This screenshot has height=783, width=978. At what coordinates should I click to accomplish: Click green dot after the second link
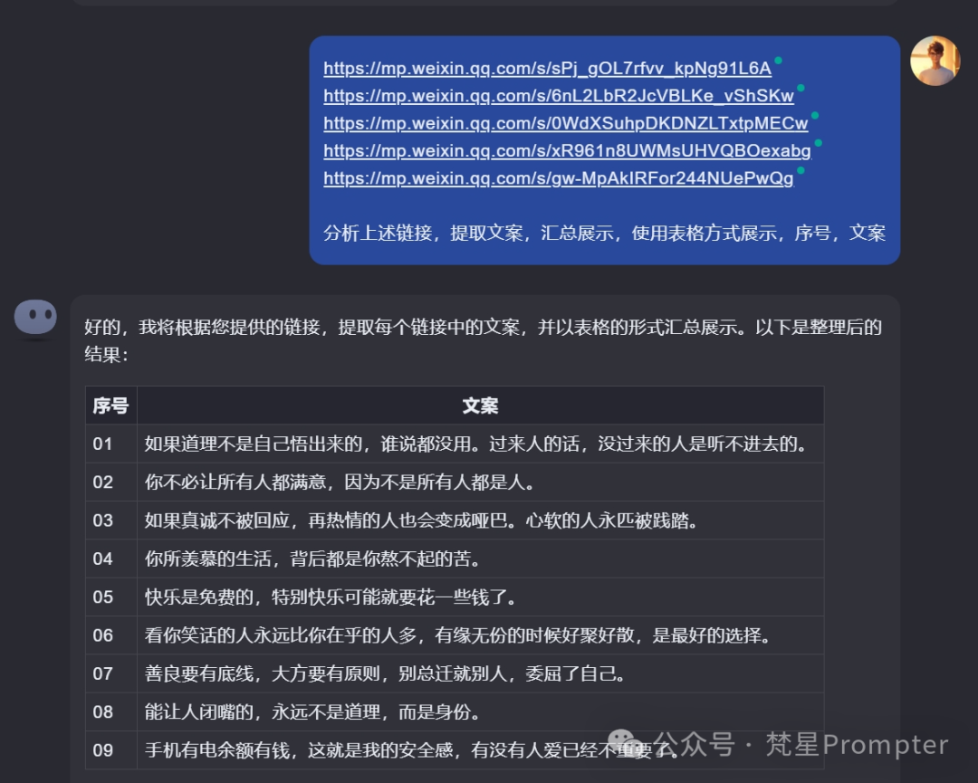[x=801, y=88]
